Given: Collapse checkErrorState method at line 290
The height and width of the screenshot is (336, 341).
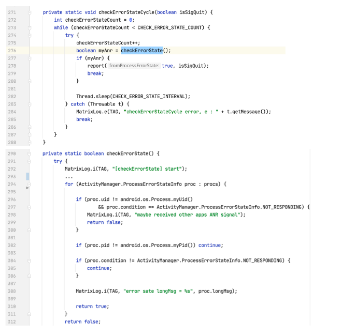Looking at the screenshot, I should click(x=30, y=154).
